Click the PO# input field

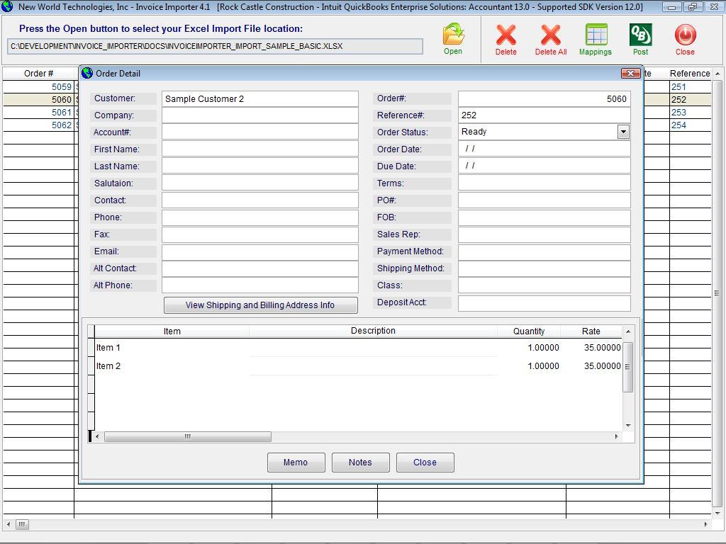544,200
